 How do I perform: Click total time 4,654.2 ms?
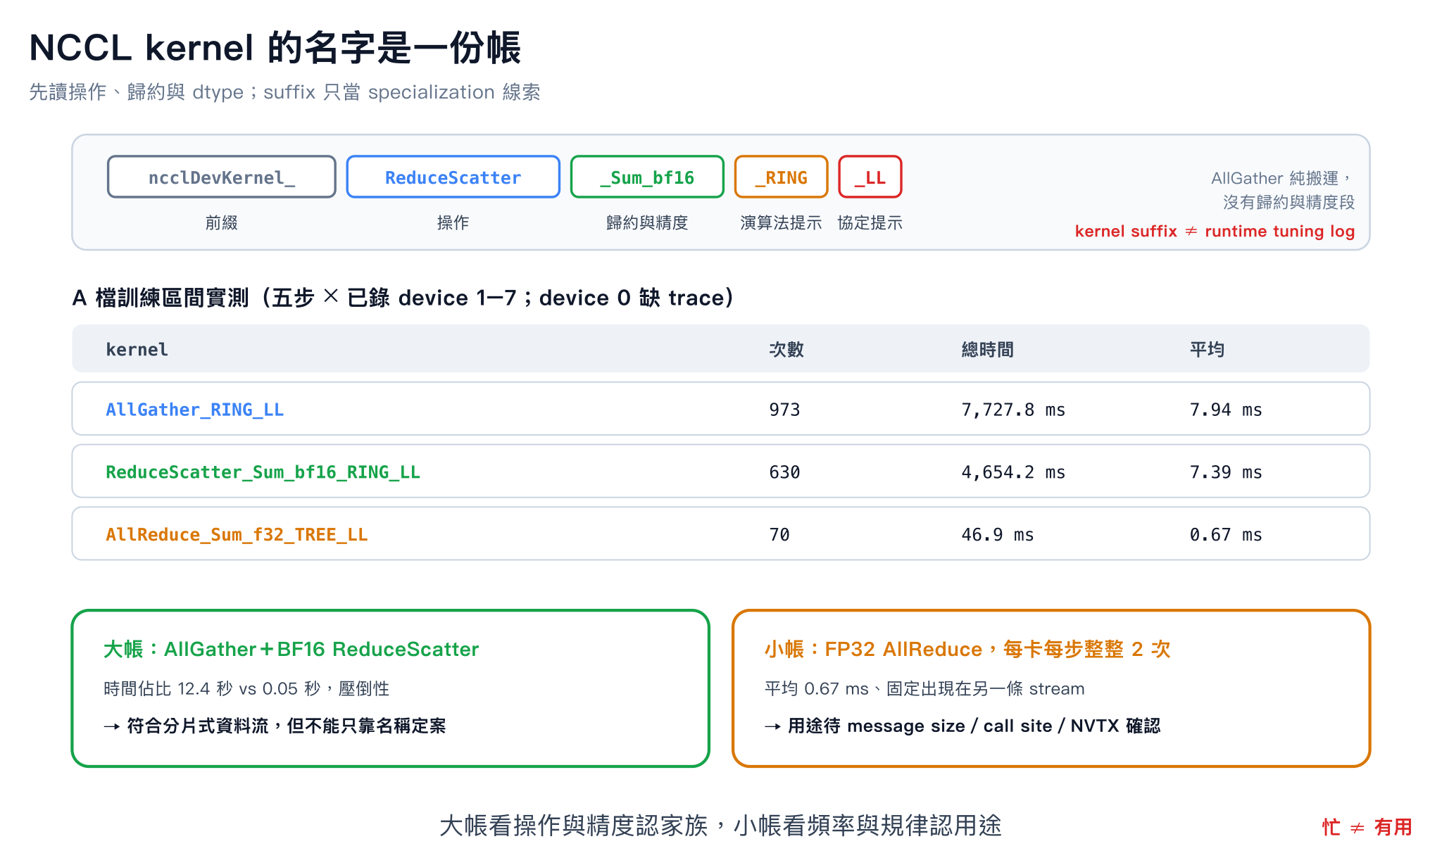(1013, 472)
